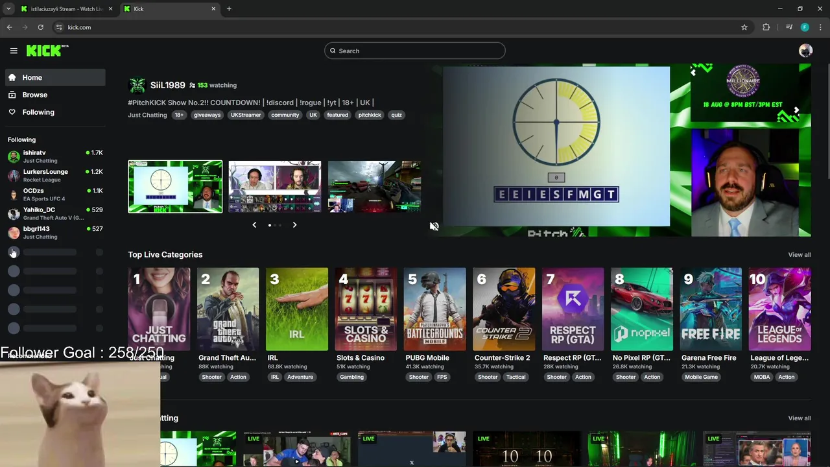
Task: Open League of Legends category card
Action: click(x=780, y=309)
